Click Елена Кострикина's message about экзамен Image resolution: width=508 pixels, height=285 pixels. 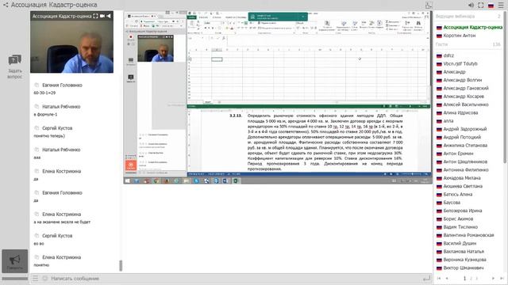(x=62, y=222)
